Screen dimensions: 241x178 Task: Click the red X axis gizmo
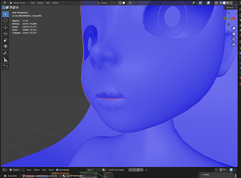233,19
